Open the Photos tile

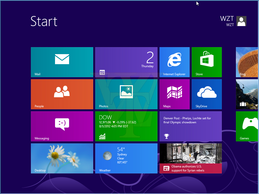click(x=126, y=94)
